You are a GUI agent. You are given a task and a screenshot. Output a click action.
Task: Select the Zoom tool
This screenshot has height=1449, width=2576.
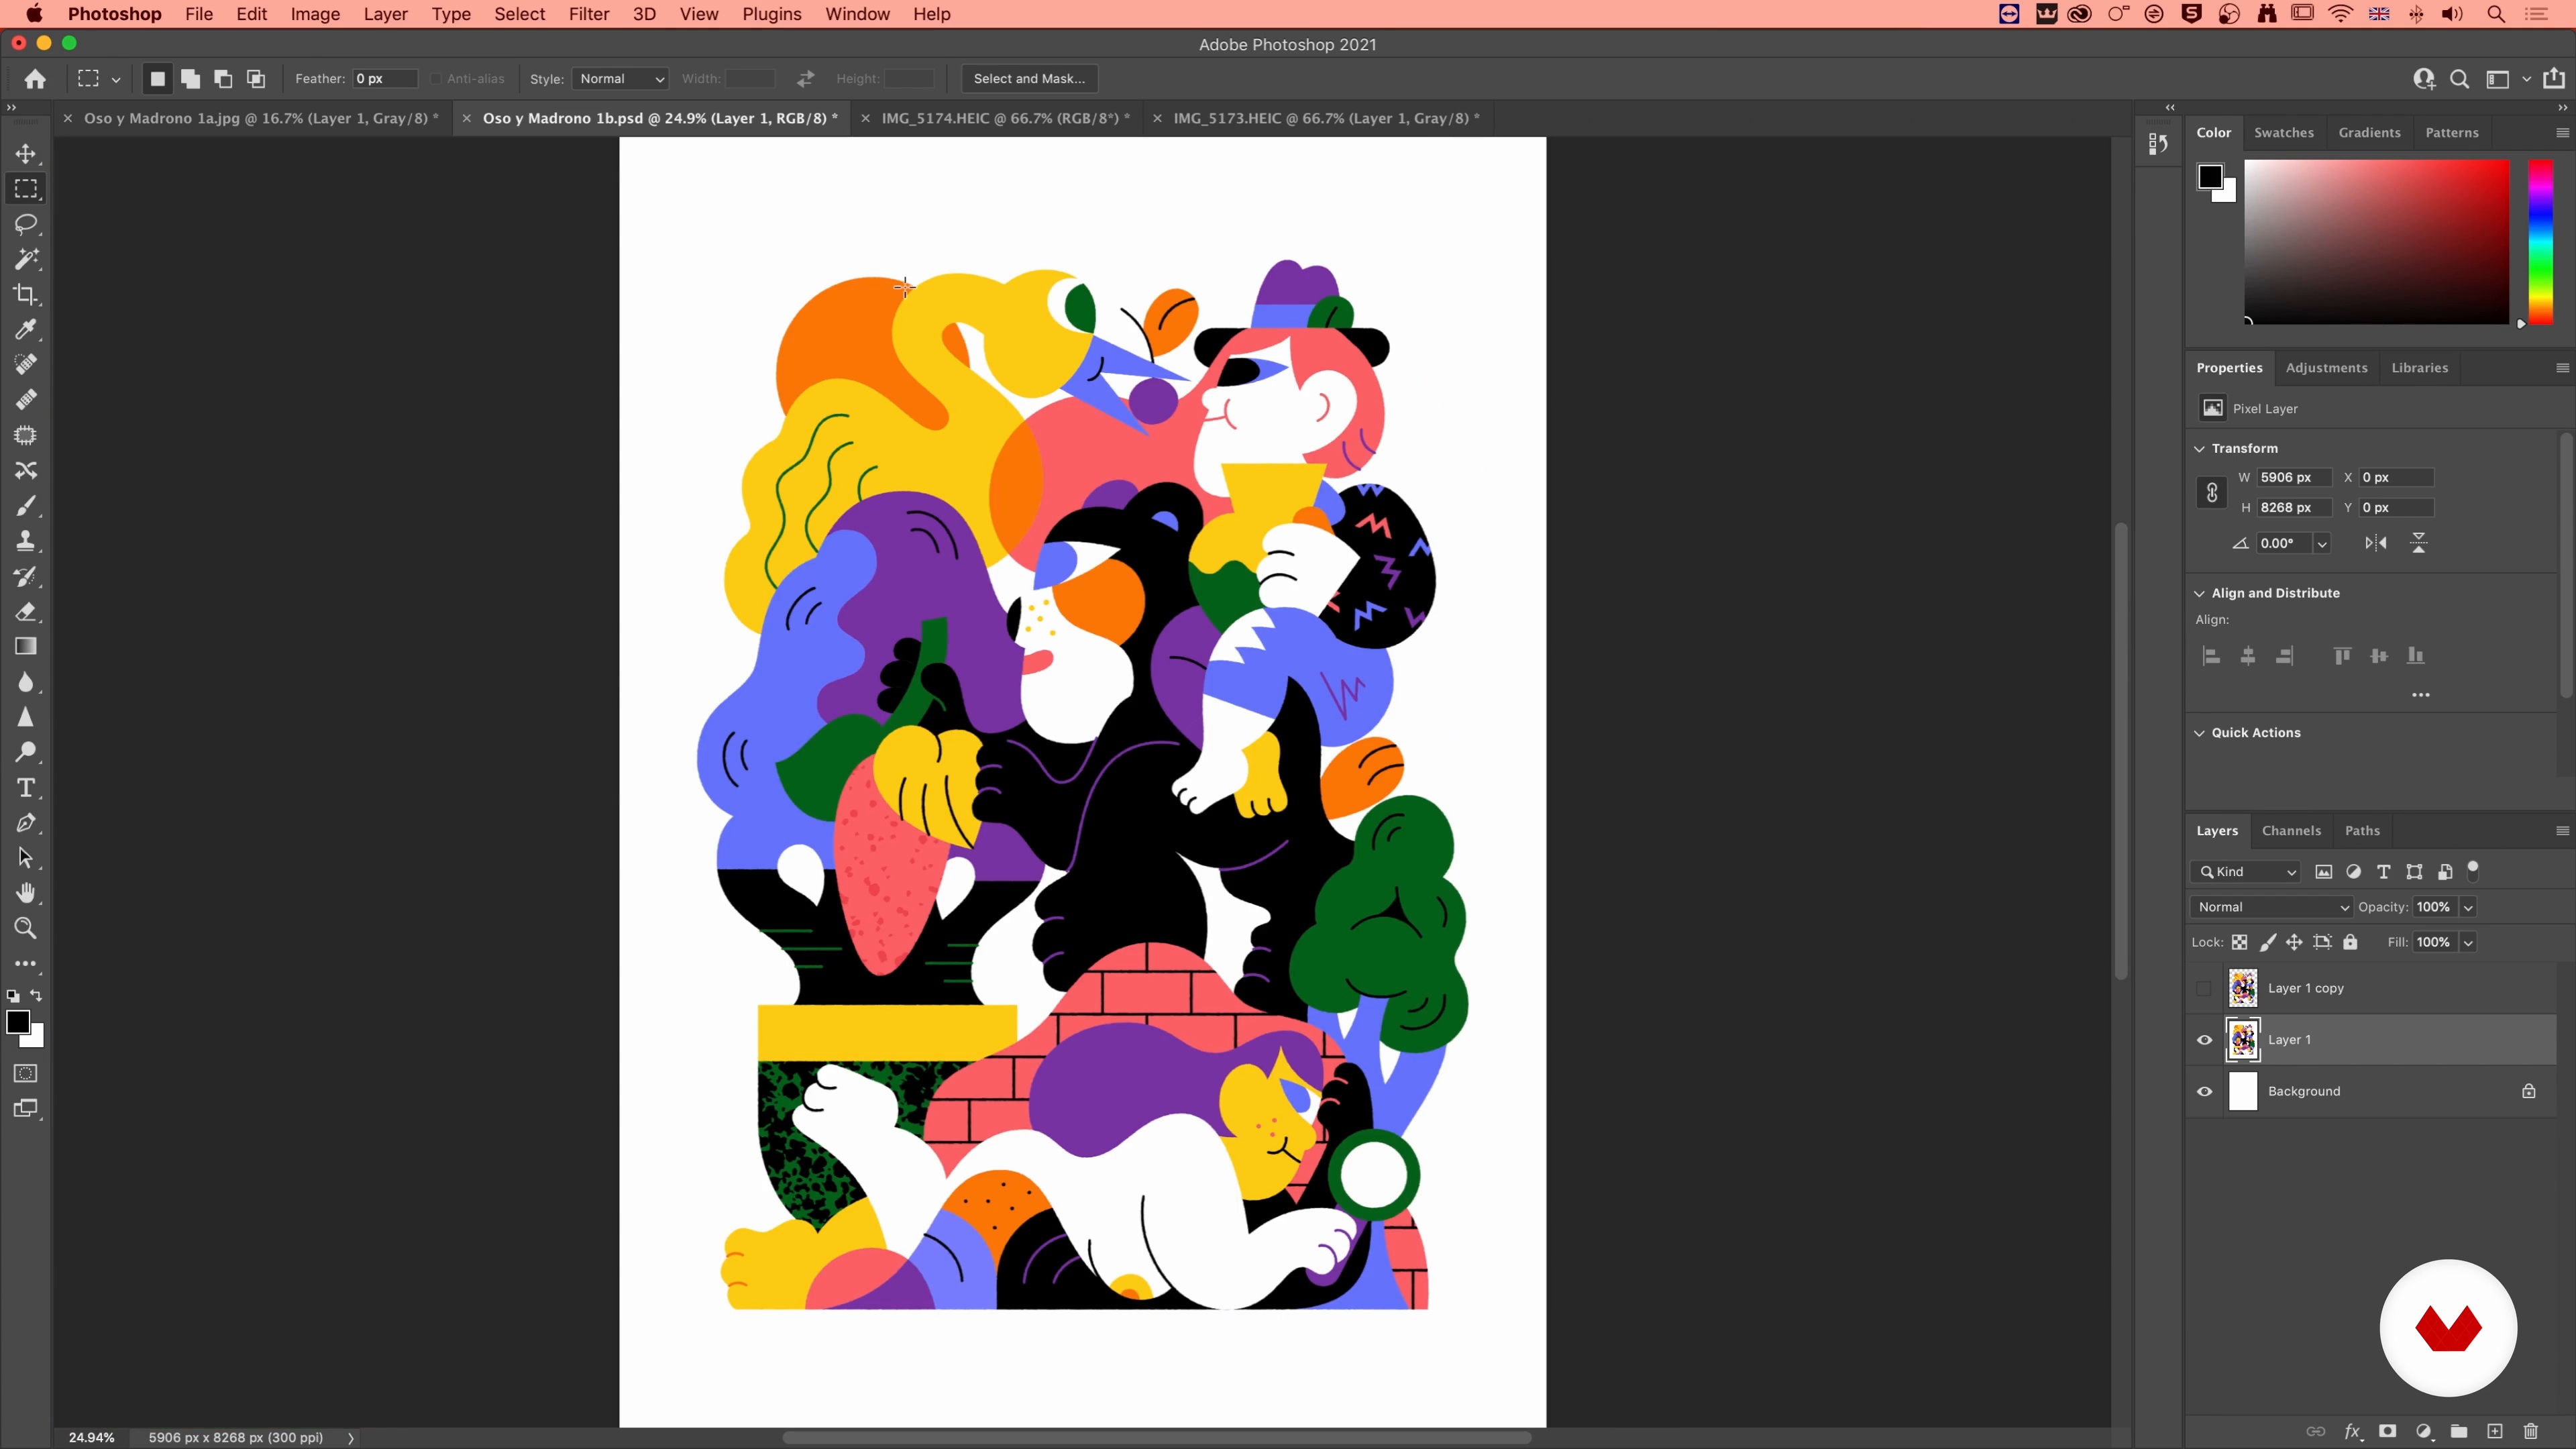pyautogui.click(x=26, y=928)
